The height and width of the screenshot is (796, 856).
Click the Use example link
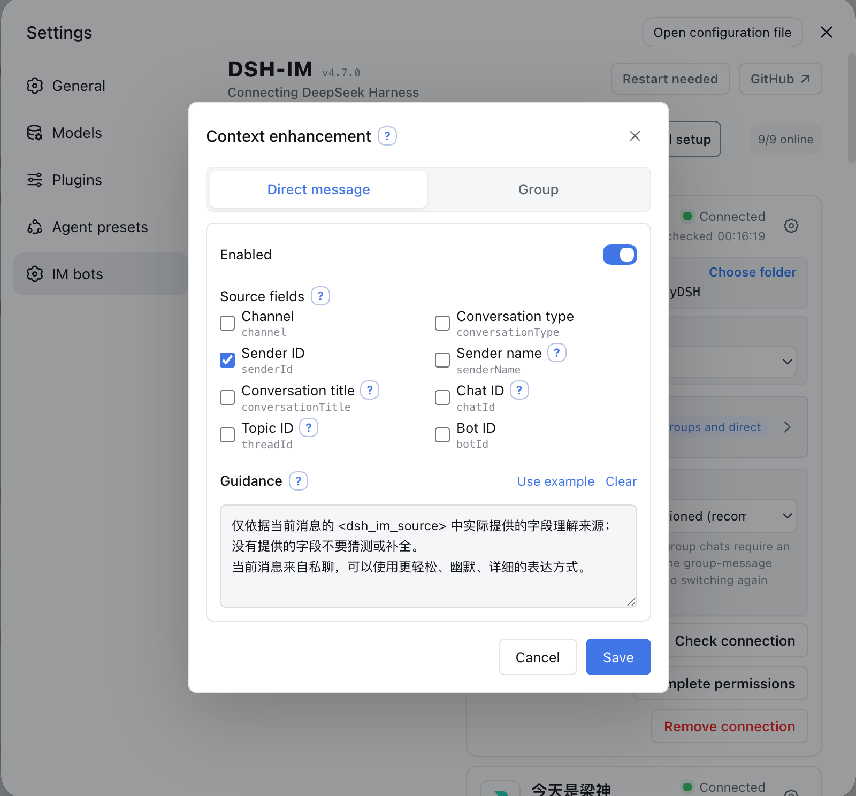pyautogui.click(x=555, y=481)
